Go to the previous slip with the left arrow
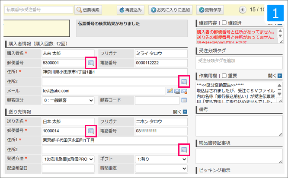This screenshot has height=178, width=288. pyautogui.click(x=242, y=10)
